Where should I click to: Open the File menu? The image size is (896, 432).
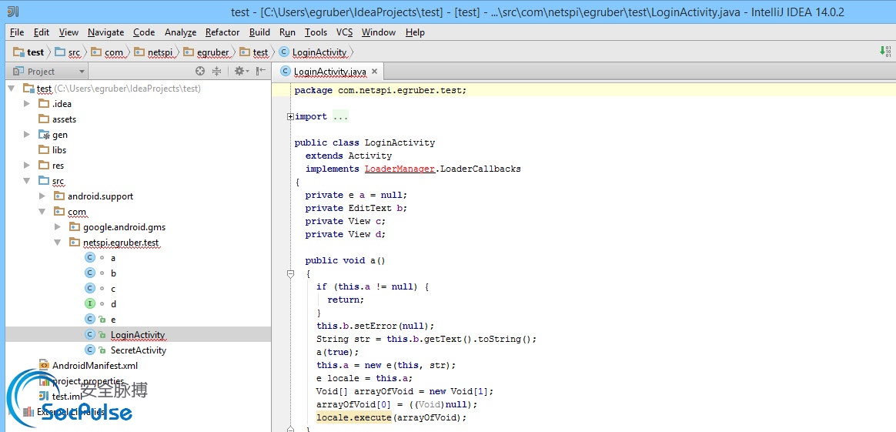pyautogui.click(x=17, y=32)
